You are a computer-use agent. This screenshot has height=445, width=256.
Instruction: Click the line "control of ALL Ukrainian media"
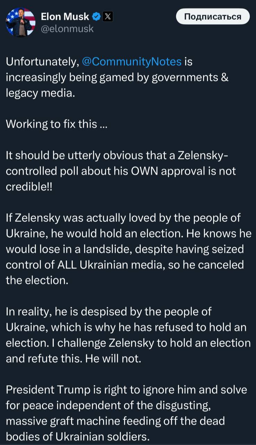[x=125, y=265]
